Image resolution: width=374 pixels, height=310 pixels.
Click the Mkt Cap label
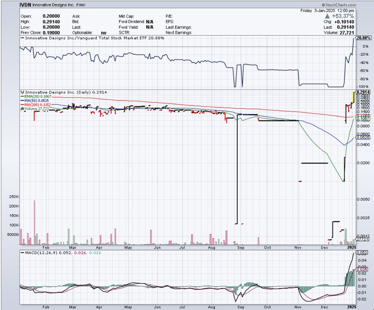126,16
